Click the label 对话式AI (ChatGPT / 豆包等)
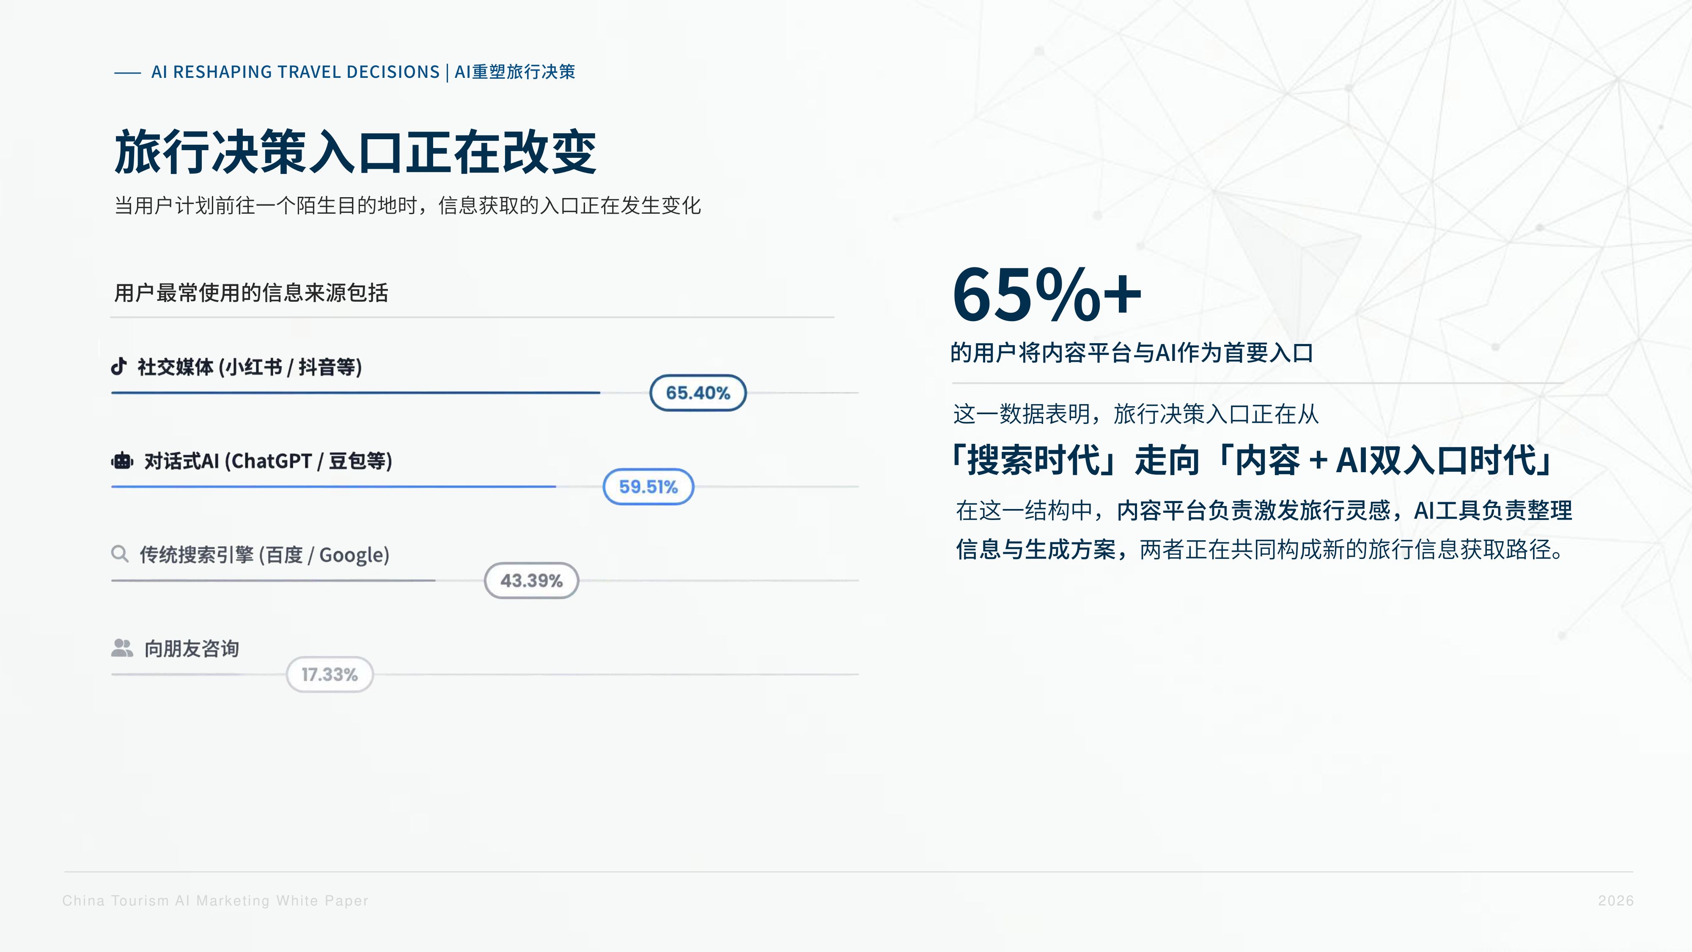This screenshot has height=952, width=1692. click(x=268, y=461)
